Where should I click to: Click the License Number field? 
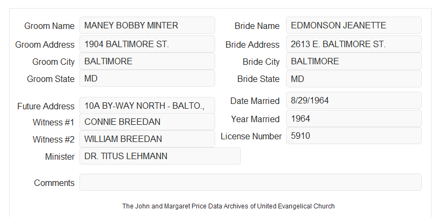click(354, 136)
